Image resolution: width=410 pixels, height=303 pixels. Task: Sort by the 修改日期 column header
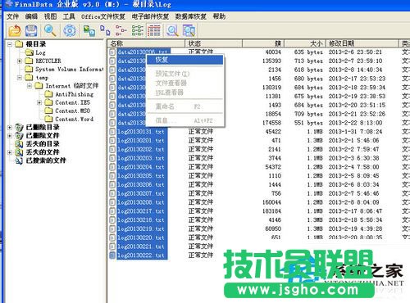(x=362, y=43)
